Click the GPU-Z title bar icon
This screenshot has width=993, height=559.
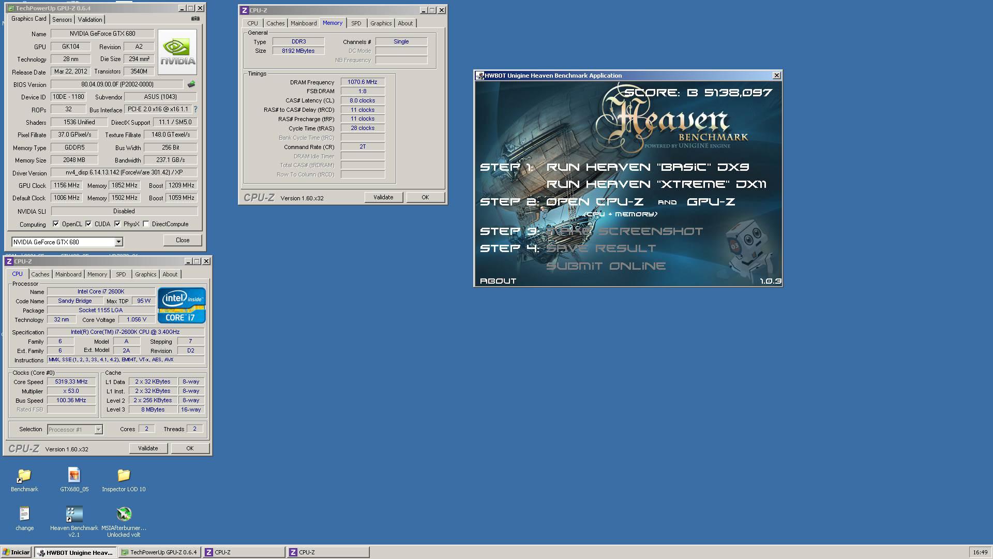(x=10, y=8)
